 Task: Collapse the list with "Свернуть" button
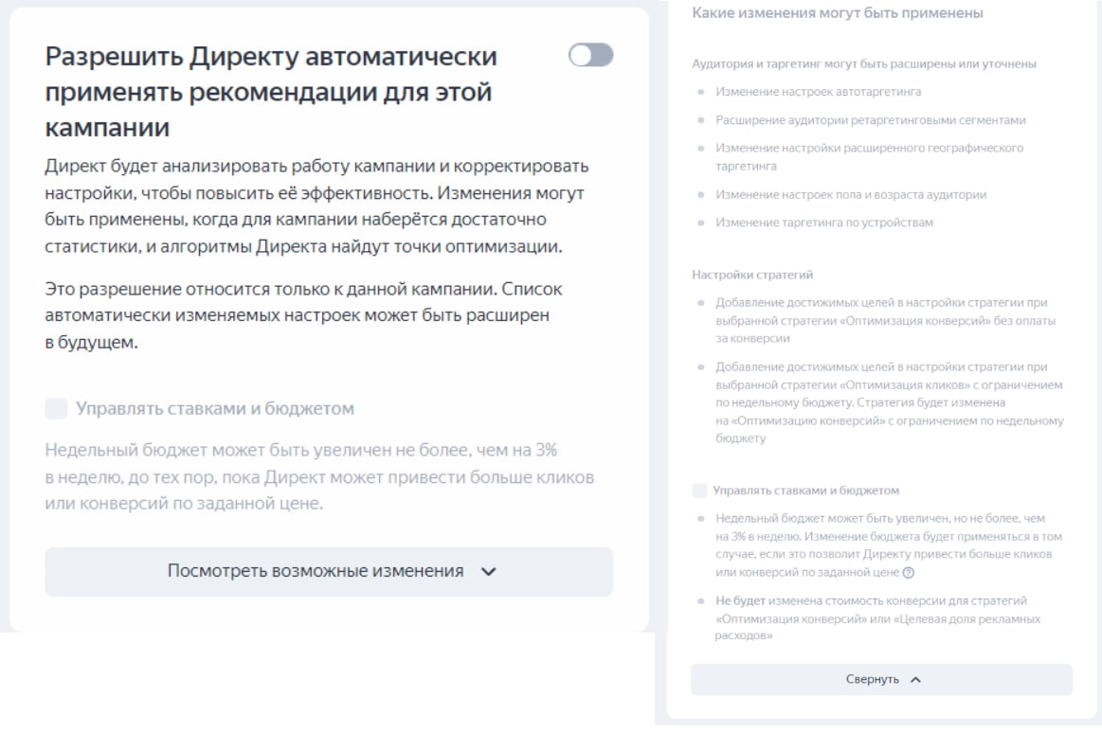tap(881, 679)
